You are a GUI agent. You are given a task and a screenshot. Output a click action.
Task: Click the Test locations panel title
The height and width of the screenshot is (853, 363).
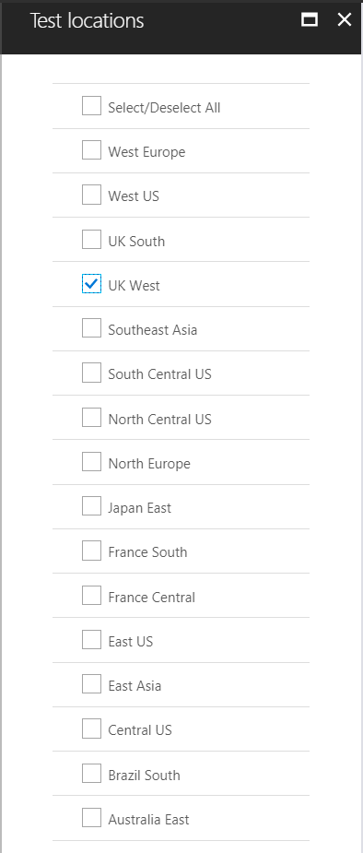click(x=87, y=20)
